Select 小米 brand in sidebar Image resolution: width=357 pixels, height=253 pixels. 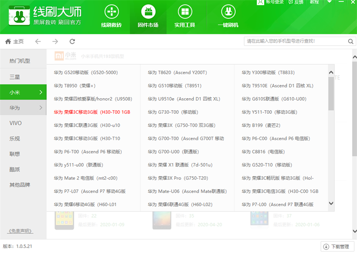tap(23, 92)
